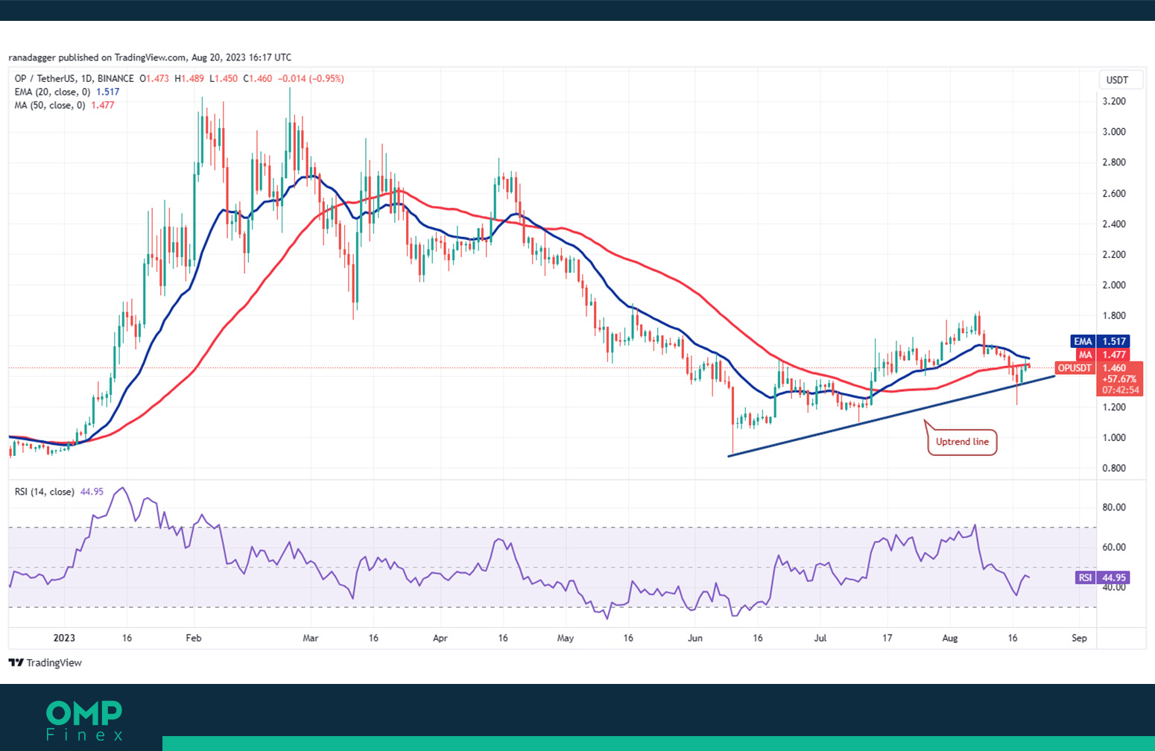Click the Mar date label on time axis

[311, 638]
